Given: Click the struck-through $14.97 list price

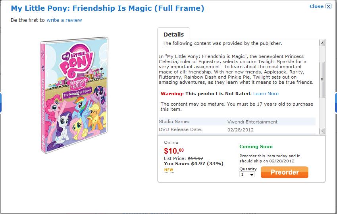Looking at the screenshot, I should click(x=196, y=158).
